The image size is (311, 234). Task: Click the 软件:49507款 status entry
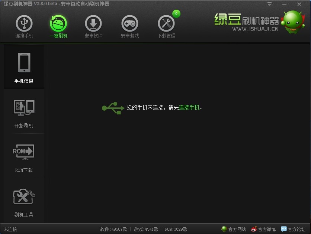(x=113, y=229)
